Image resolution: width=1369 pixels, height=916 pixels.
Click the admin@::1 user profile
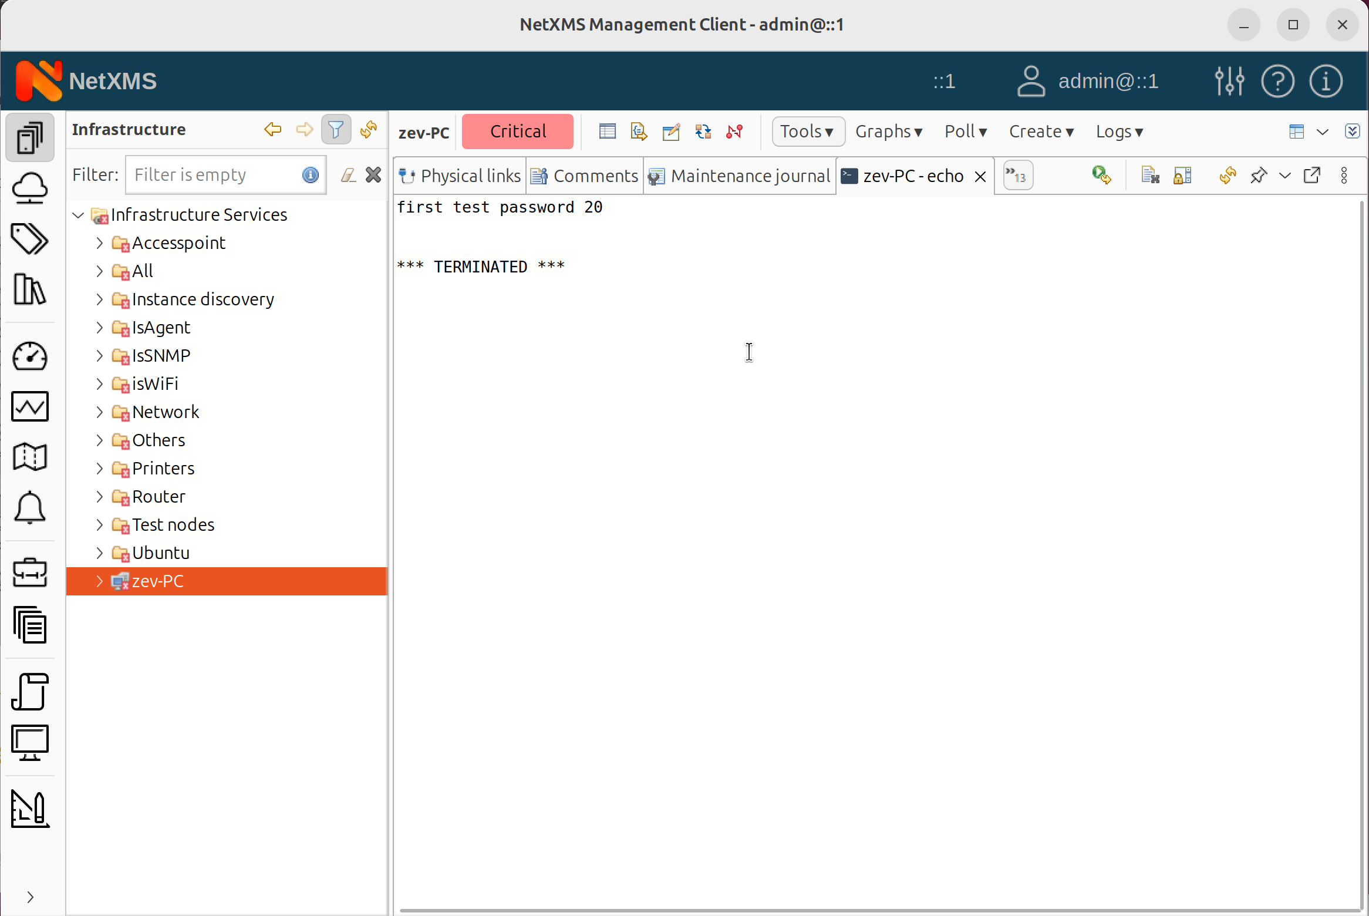point(1088,81)
